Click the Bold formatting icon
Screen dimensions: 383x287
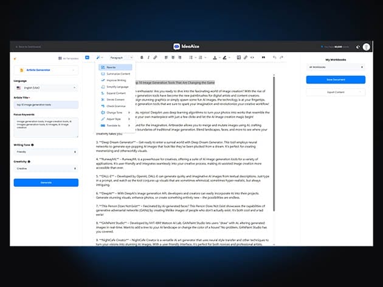tap(141, 57)
